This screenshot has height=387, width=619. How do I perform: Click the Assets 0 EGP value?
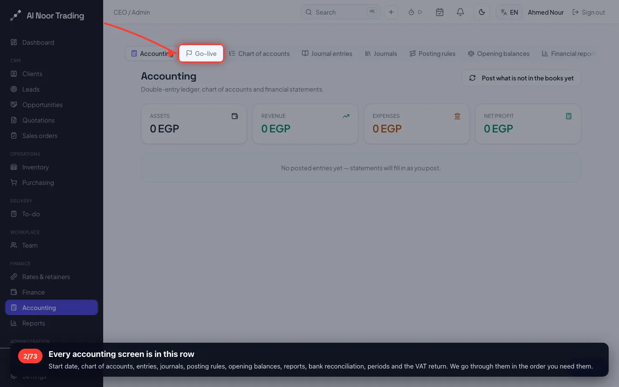[x=164, y=129]
